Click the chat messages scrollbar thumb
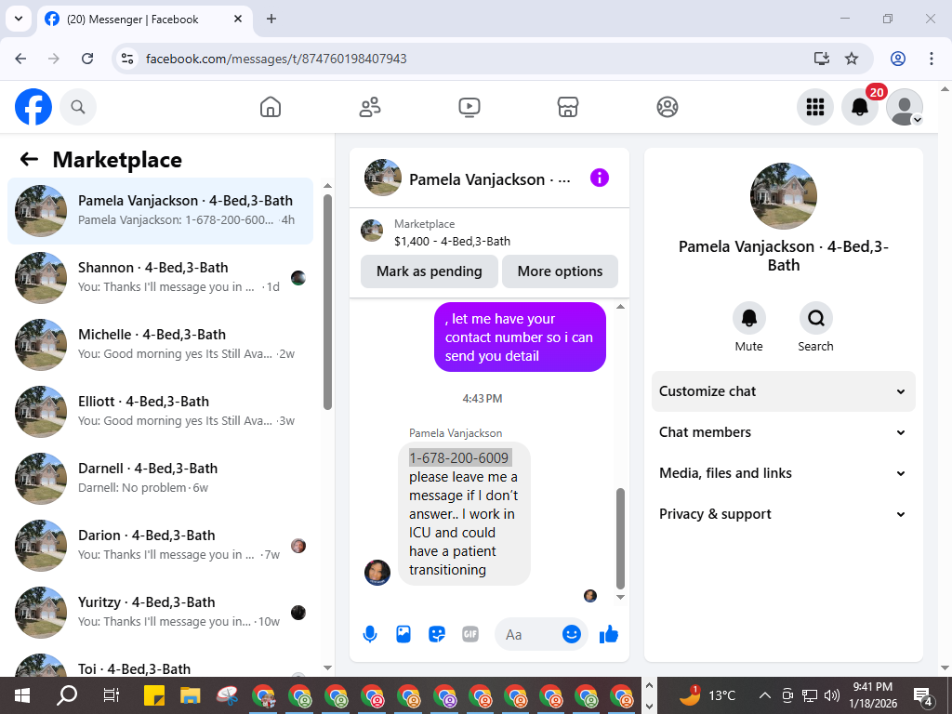Screen dimensions: 952x714 [620, 538]
